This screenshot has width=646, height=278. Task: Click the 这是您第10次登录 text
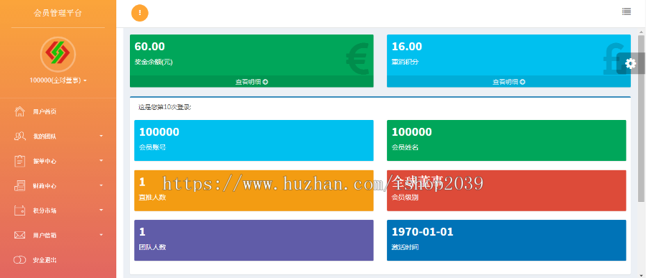click(x=165, y=107)
